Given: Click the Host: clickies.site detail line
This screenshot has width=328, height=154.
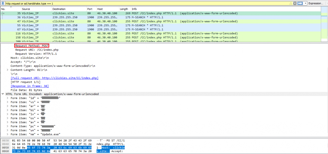Looking at the screenshot, I should [x=26, y=58].
